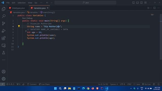Image resolution: width=162 pixels, height=91 pixels.
Task: Open the Windows Start menu
Action: [55, 88]
